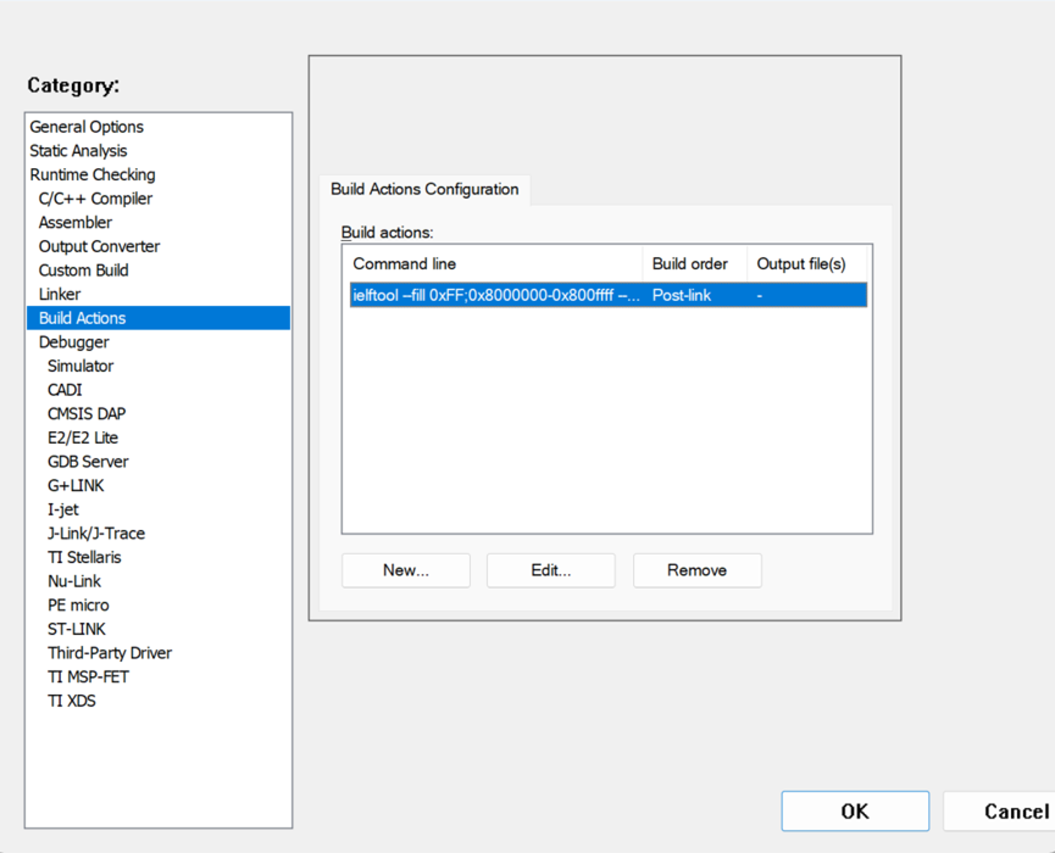Create a New build action
1055x853 pixels.
coord(406,570)
